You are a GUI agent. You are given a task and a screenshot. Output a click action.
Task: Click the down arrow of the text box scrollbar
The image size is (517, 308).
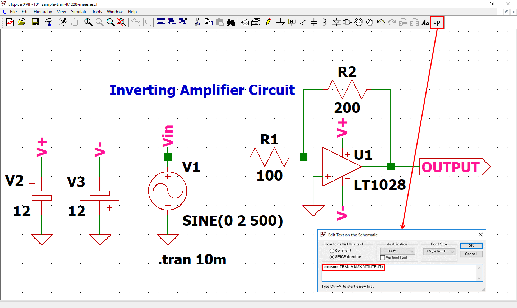[479, 278]
